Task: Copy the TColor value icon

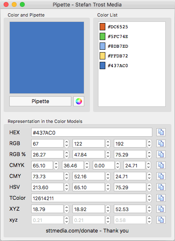Action: click(161, 198)
